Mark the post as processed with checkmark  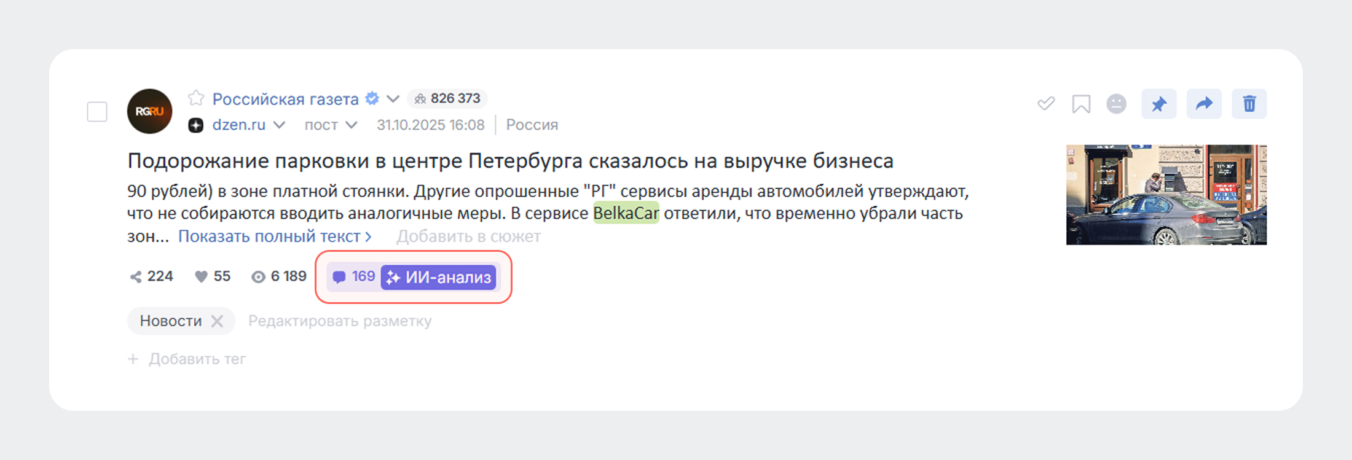pos(1045,104)
